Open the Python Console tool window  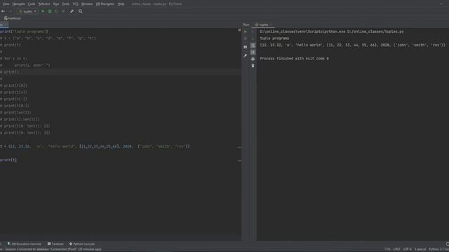pyautogui.click(x=82, y=244)
